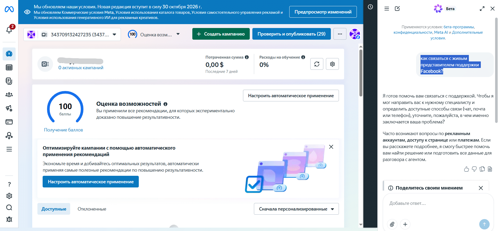Screen dimensions: 499x231
Task: Open the three-dots more options button
Action: coord(340,34)
